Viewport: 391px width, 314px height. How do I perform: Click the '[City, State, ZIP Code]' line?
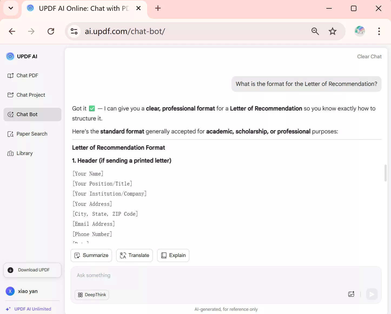[x=105, y=214]
